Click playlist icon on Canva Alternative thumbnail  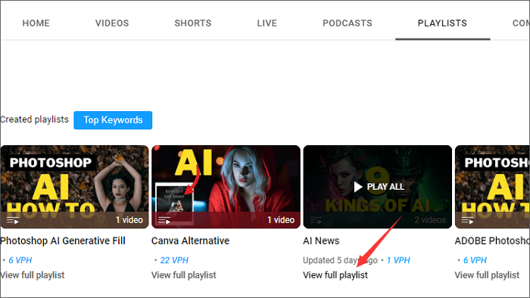tap(164, 220)
